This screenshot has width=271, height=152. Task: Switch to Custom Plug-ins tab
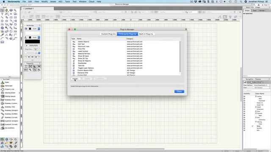point(108,34)
